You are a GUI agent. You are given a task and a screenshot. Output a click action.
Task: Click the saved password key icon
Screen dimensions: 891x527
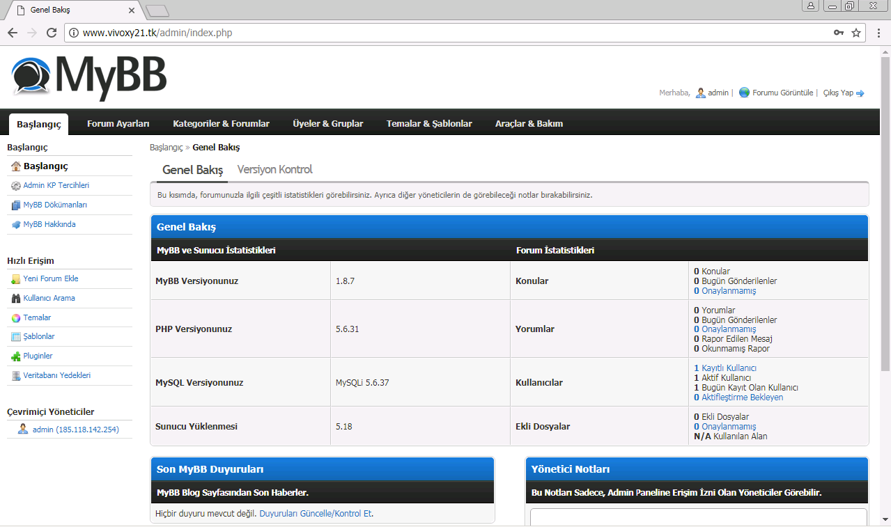[839, 33]
